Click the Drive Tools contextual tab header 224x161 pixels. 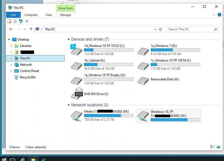point(66,8)
